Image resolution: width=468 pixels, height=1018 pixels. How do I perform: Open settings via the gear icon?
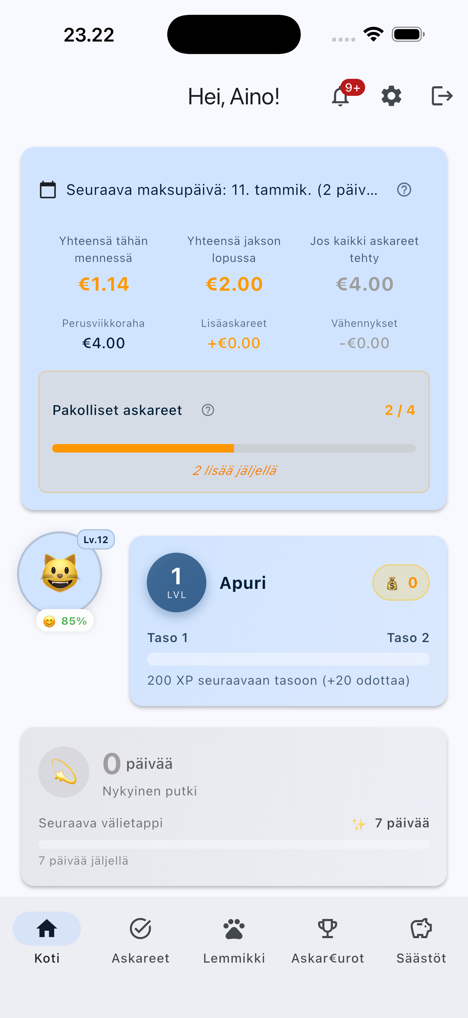[391, 96]
